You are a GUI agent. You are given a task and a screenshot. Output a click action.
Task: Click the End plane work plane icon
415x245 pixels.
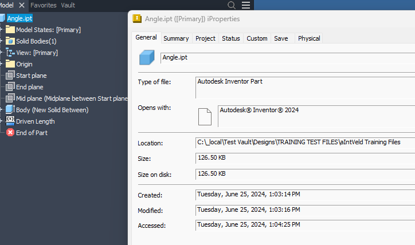[10, 86]
